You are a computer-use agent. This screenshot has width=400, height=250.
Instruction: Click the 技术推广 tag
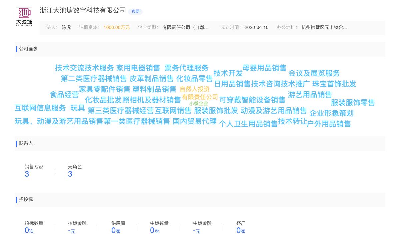tap(295, 84)
